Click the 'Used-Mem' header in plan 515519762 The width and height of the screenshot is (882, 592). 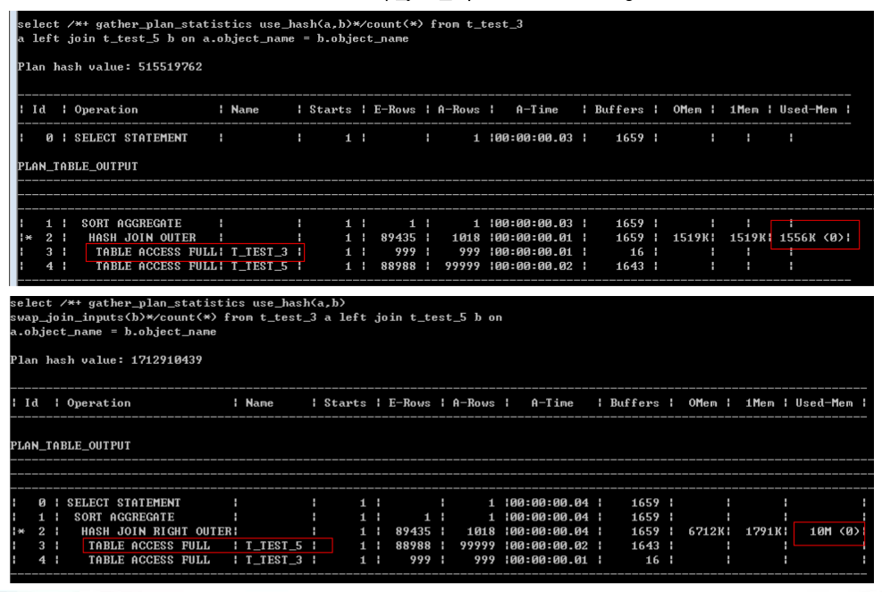[x=808, y=110]
